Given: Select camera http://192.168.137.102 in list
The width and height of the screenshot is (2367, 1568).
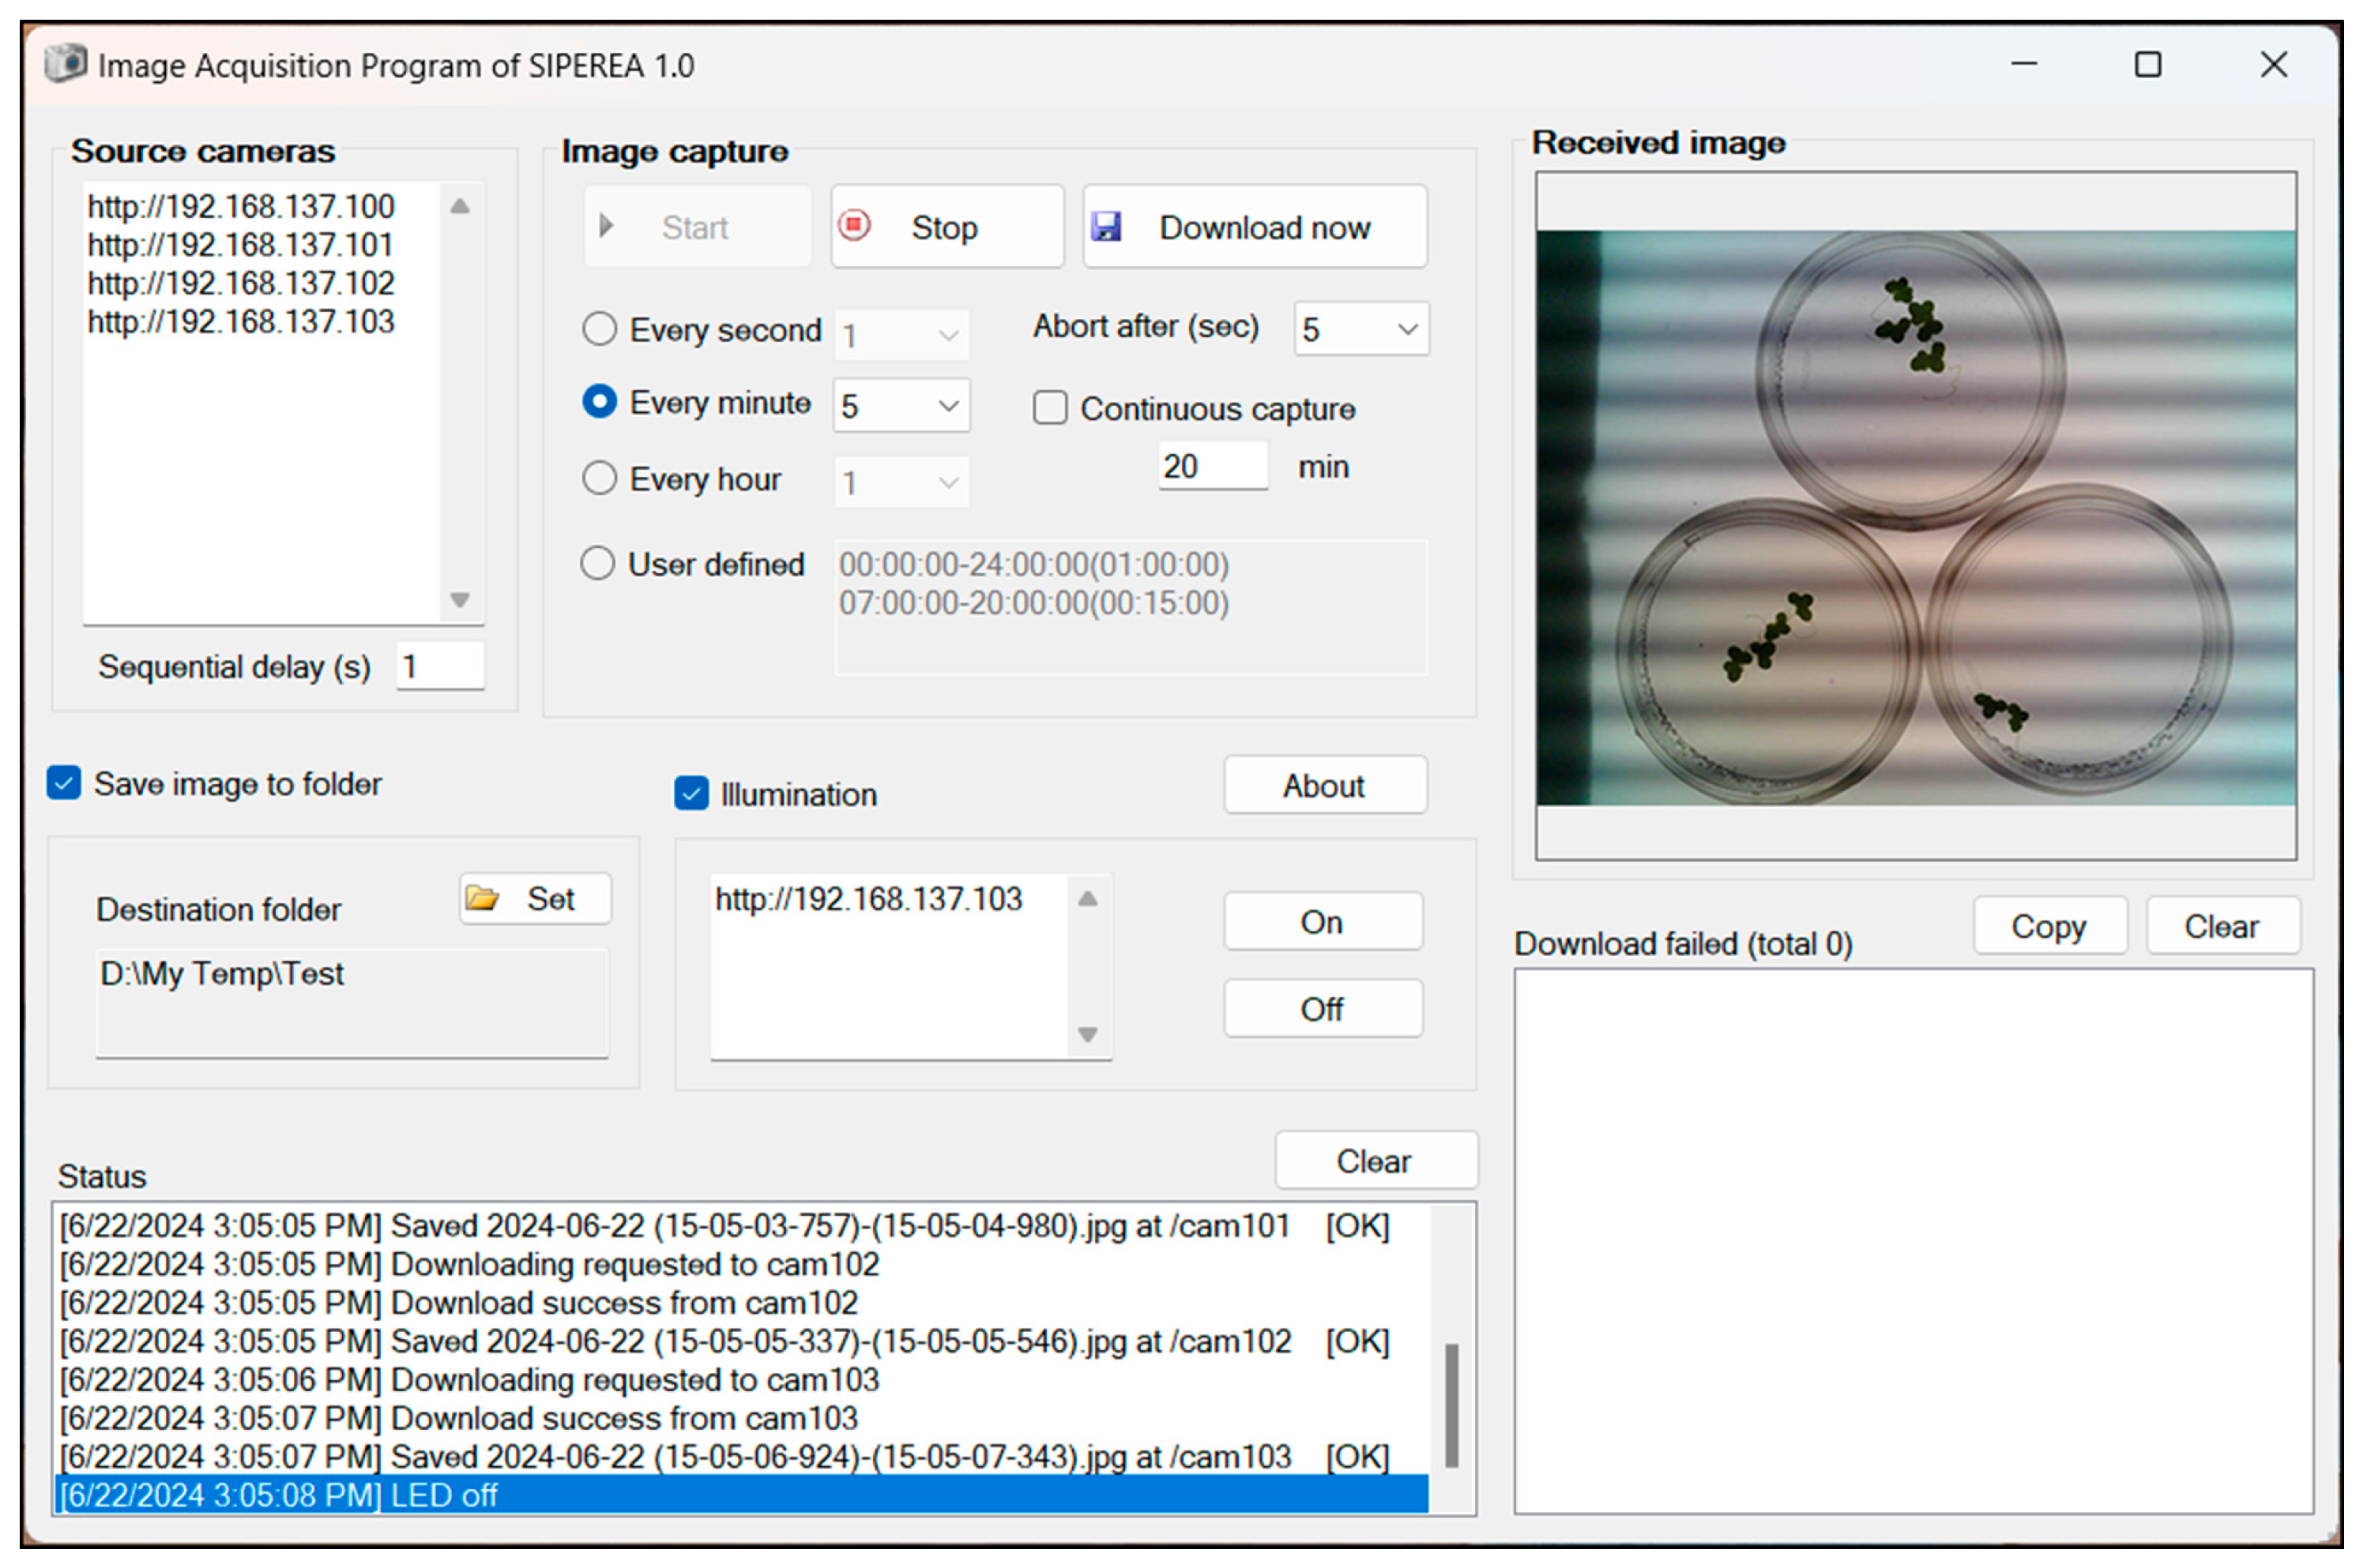Looking at the screenshot, I should (x=241, y=283).
